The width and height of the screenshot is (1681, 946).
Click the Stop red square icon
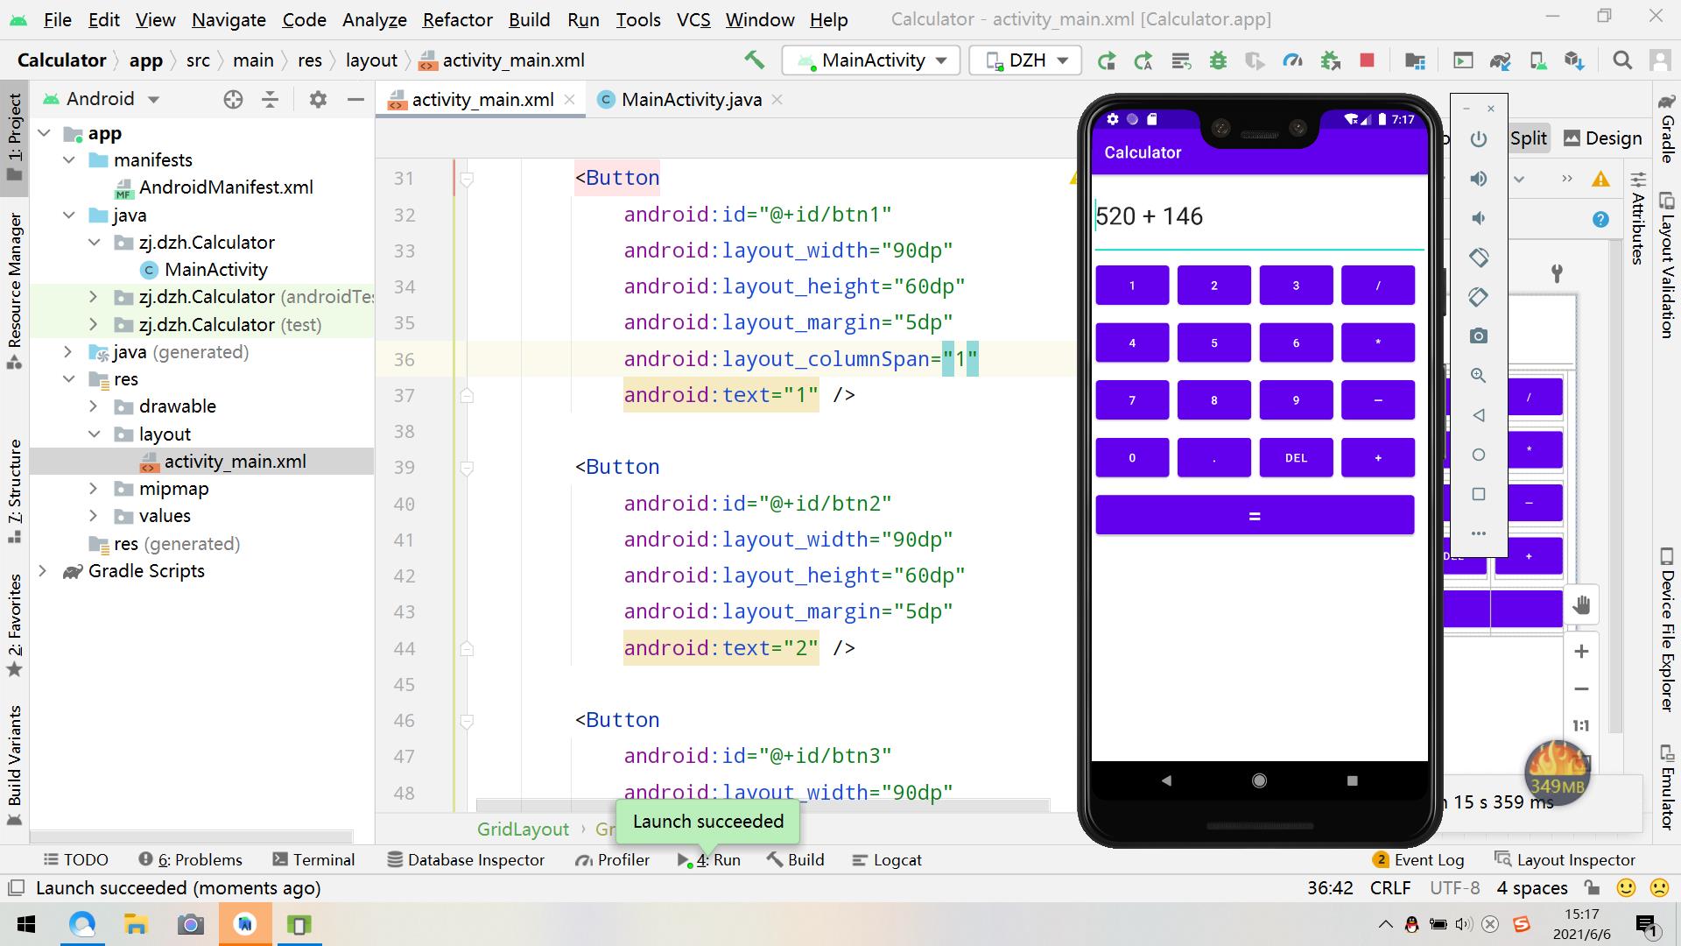click(1367, 60)
